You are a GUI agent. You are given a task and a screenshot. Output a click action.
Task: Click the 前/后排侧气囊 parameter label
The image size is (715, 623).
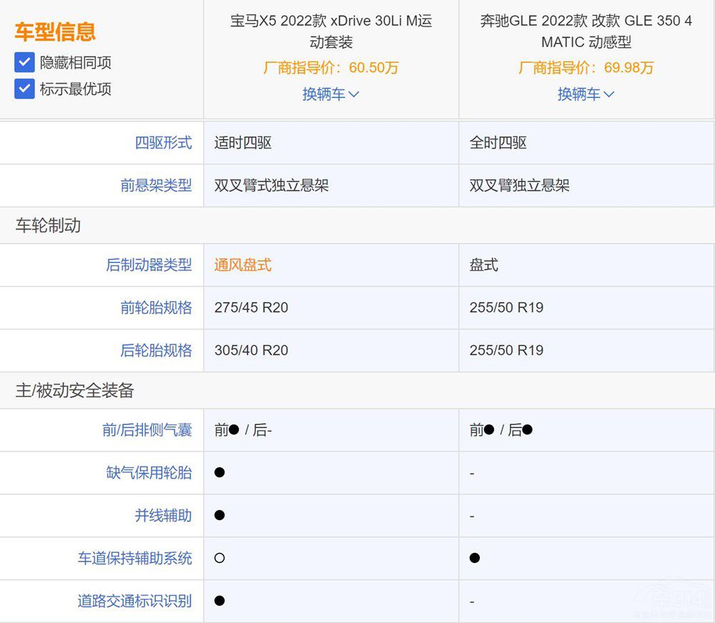coord(147,430)
